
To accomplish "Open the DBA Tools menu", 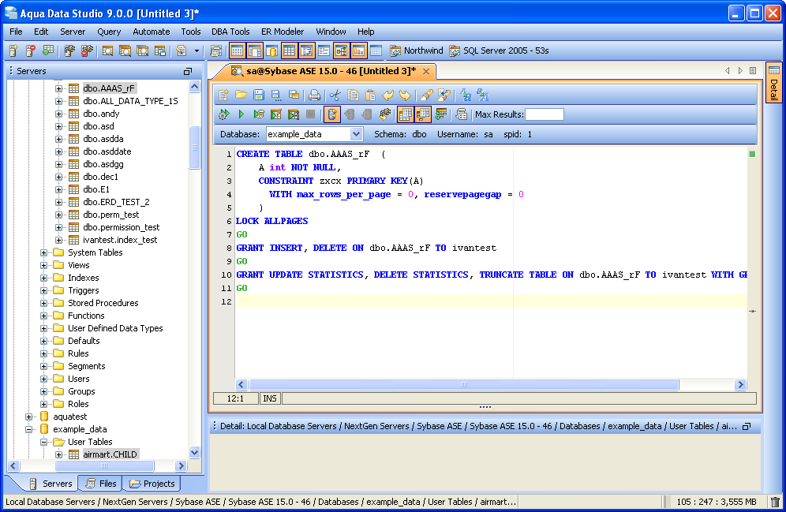I will coord(230,32).
